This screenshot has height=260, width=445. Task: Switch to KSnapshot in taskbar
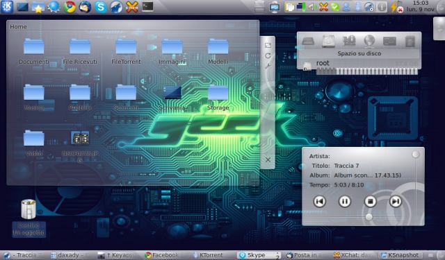pos(400,255)
